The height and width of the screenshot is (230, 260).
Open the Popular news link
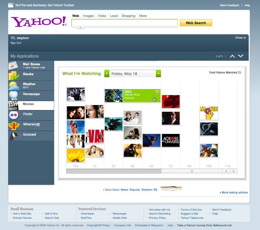tap(135, 190)
